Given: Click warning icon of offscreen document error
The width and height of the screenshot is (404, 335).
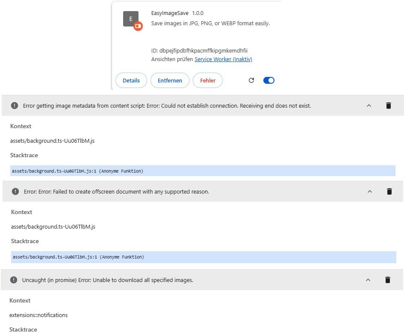Looking at the screenshot, I should (x=15, y=191).
